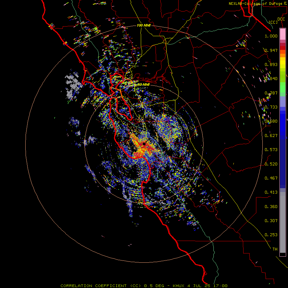Click the "NEXLAB-College of DuPage" header text

coord(255,4)
